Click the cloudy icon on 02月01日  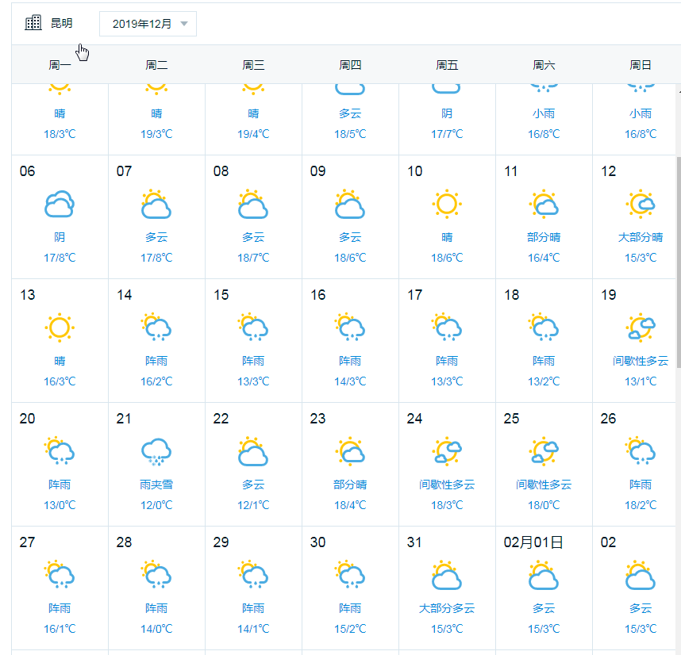coord(544,574)
